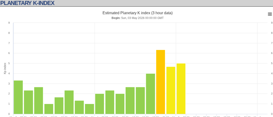This screenshot has width=273, height=117.
Task: Click the first green bar exceeding Kp 3
Action: [x=18, y=97]
